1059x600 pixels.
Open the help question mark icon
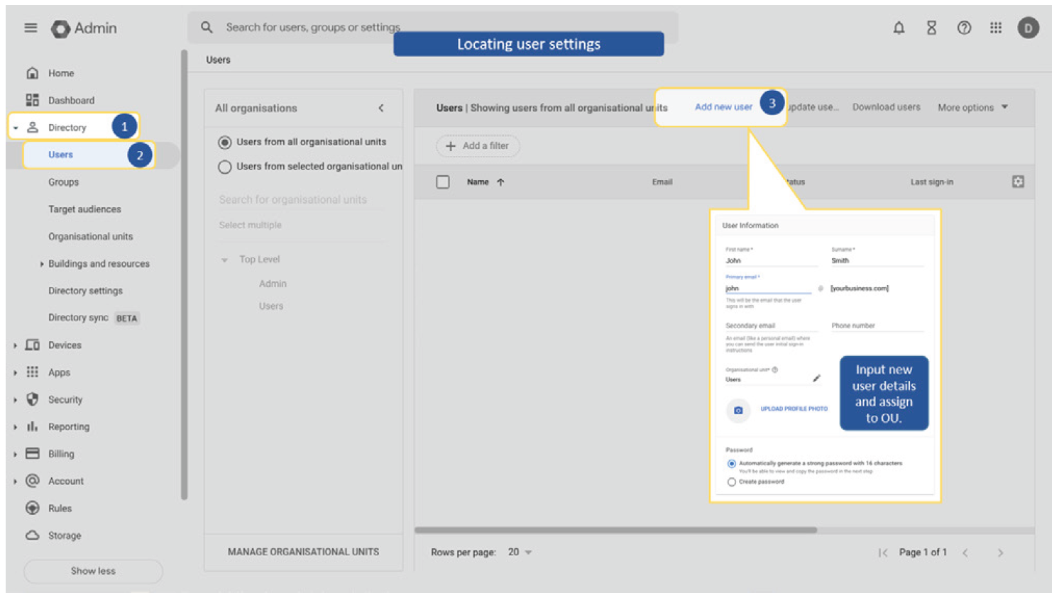point(964,28)
